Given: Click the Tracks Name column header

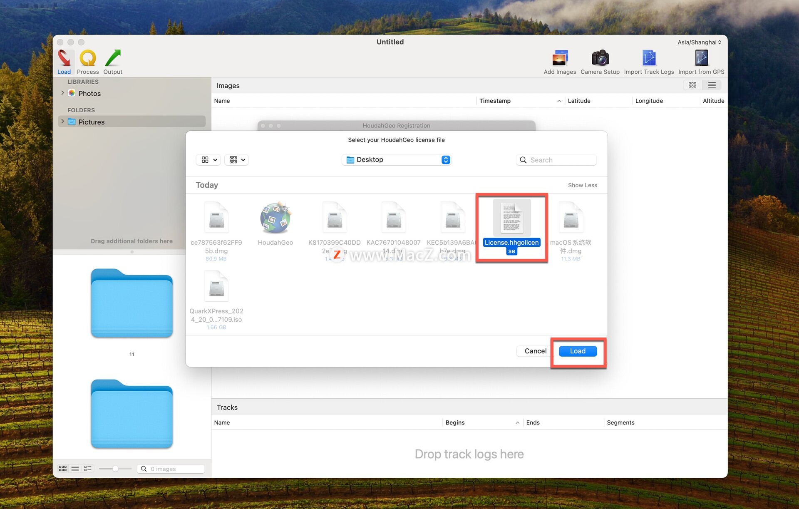Looking at the screenshot, I should pyautogui.click(x=327, y=422).
